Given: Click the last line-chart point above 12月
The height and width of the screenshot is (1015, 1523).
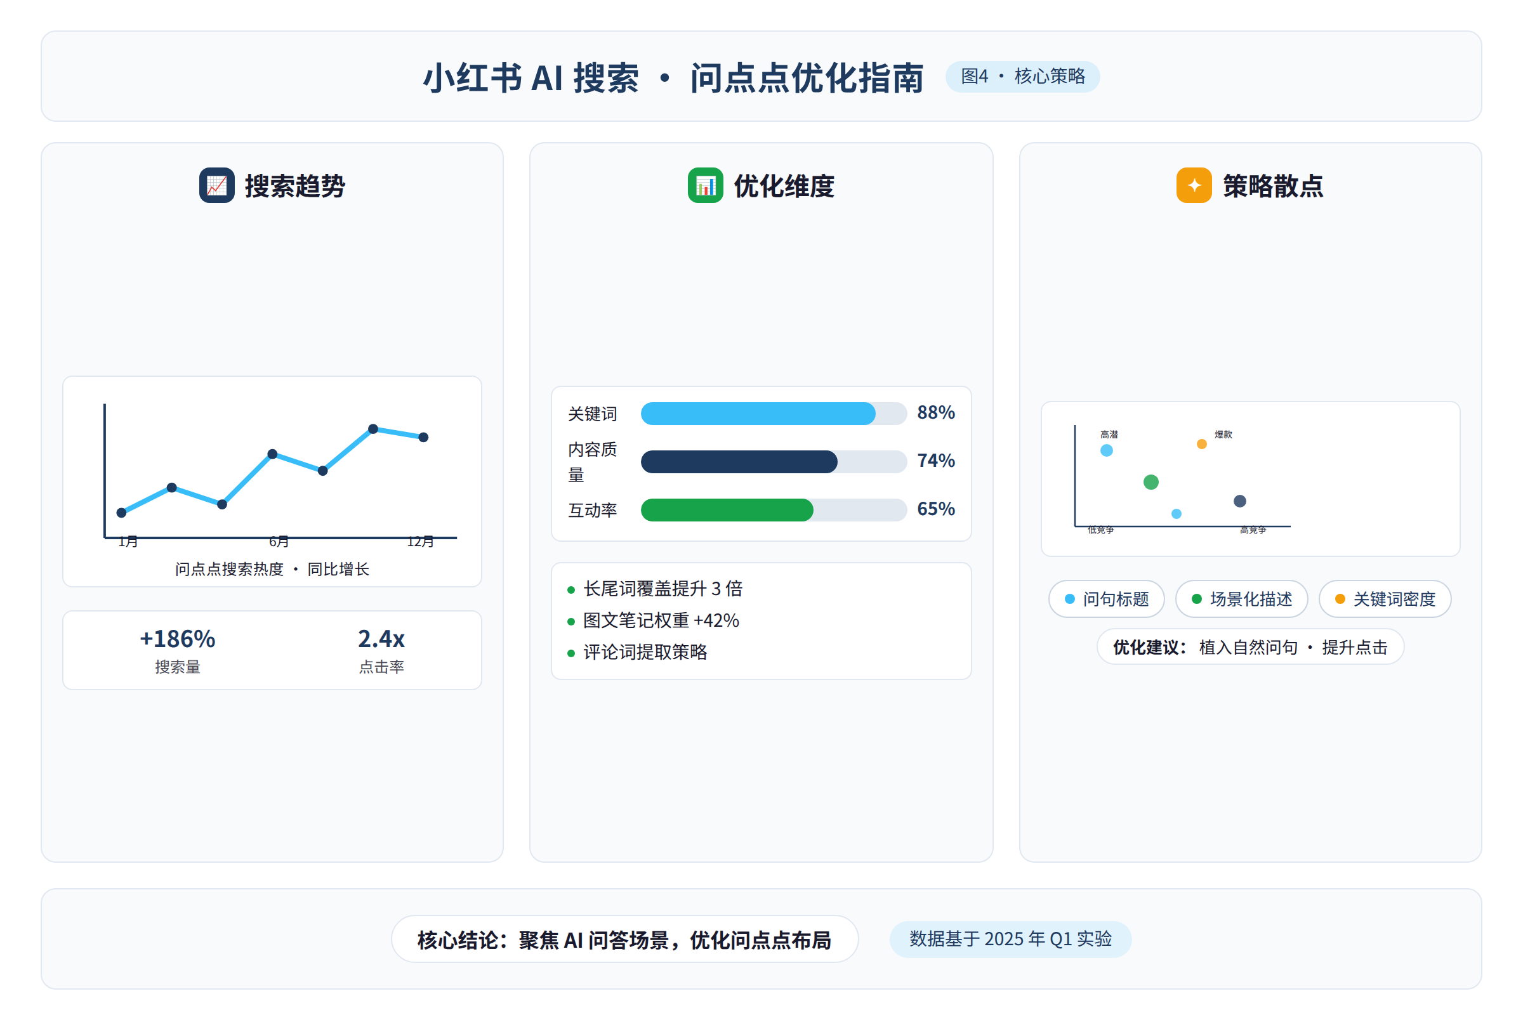Looking at the screenshot, I should coord(423,438).
